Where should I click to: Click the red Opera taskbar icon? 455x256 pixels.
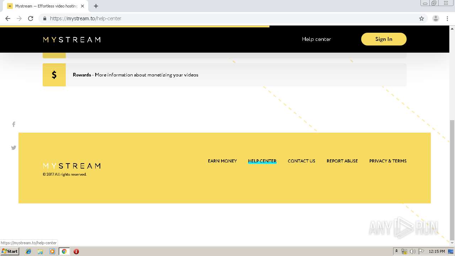pos(76,251)
